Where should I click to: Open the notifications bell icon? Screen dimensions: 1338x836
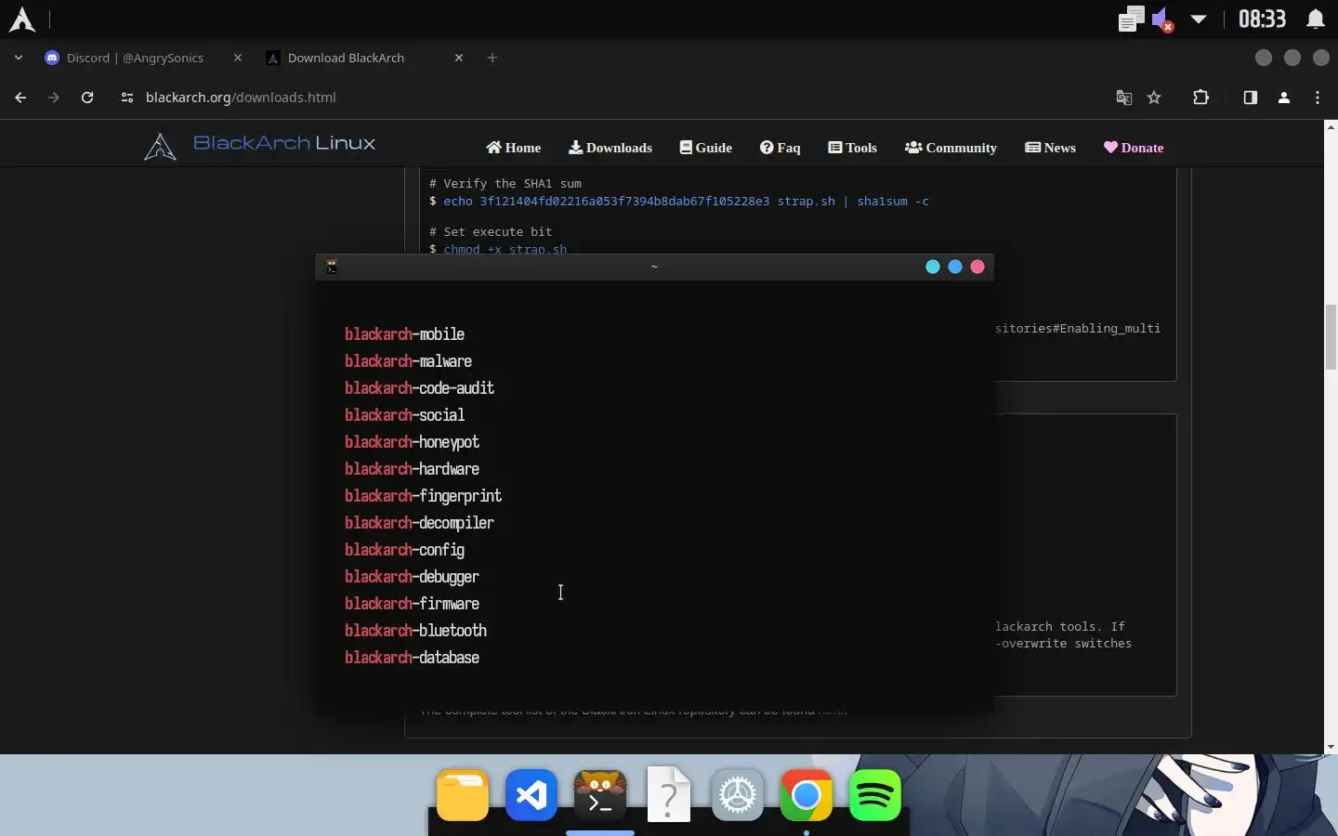pos(1316,19)
